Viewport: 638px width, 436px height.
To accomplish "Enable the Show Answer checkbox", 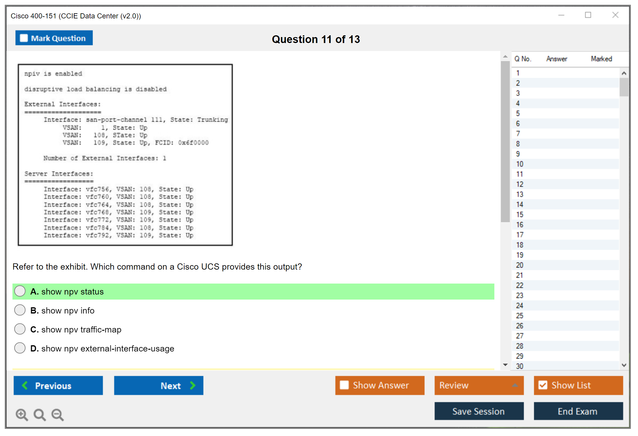I will tap(344, 385).
